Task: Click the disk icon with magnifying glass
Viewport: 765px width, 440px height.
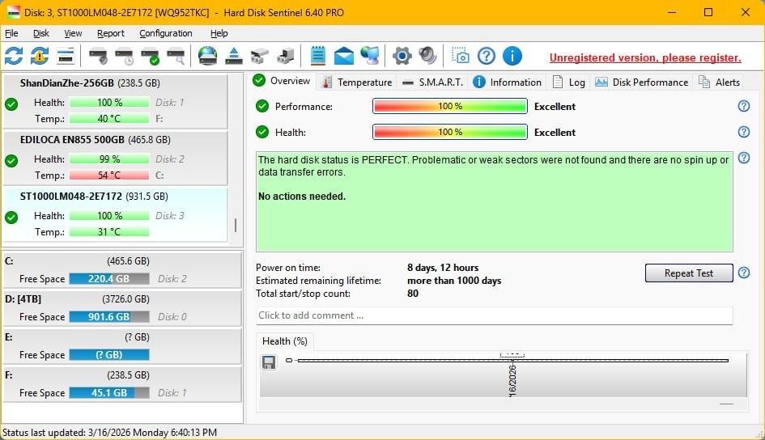Action: click(176, 56)
